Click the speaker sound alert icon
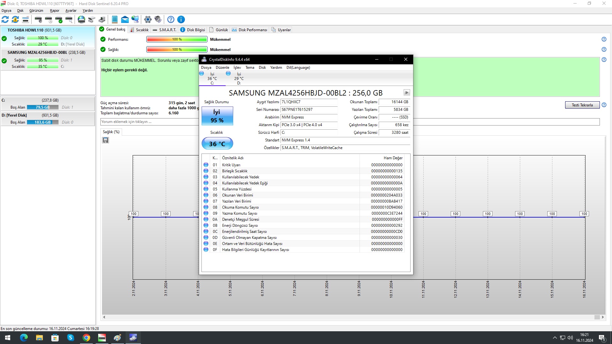612x344 pixels. tap(158, 19)
